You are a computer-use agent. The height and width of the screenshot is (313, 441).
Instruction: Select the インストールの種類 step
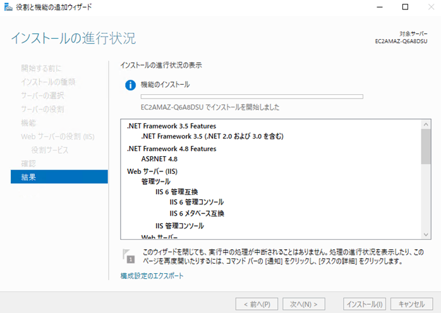click(x=48, y=82)
